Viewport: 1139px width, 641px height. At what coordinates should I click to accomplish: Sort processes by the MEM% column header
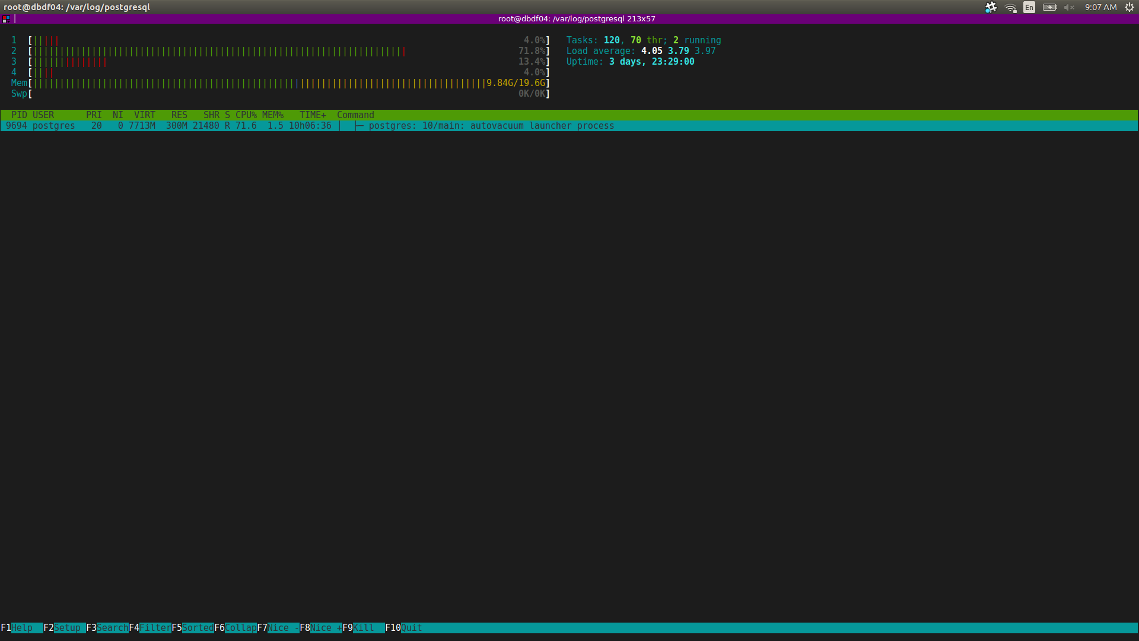(x=274, y=115)
